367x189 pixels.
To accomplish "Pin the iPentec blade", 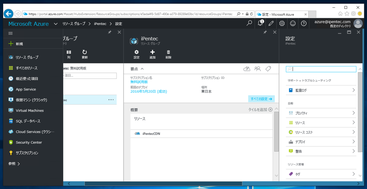I will pyautogui.click(x=265, y=33).
